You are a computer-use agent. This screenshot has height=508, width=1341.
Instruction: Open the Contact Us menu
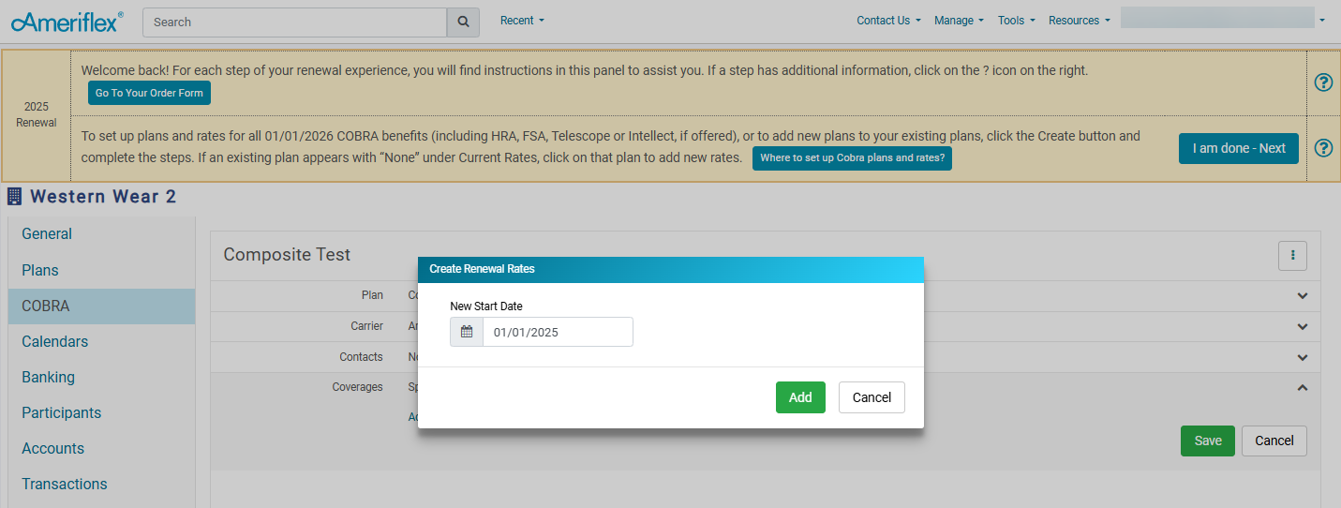pyautogui.click(x=888, y=21)
